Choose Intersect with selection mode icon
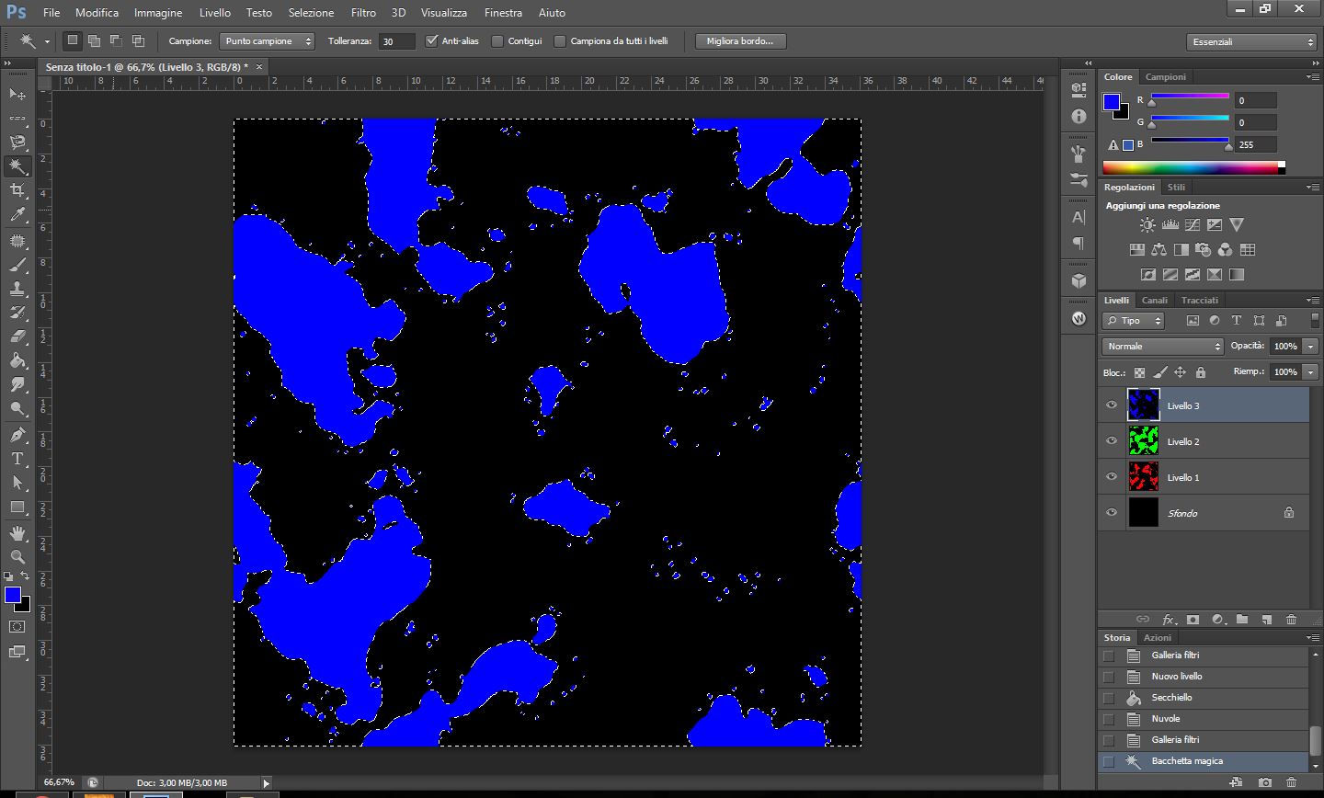 [x=138, y=41]
